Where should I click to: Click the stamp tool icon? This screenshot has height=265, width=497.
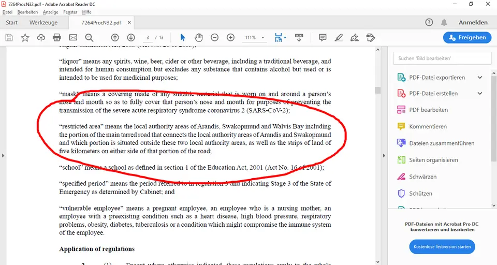point(371,38)
